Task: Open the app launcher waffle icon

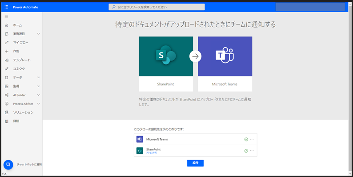Action: (6, 7)
